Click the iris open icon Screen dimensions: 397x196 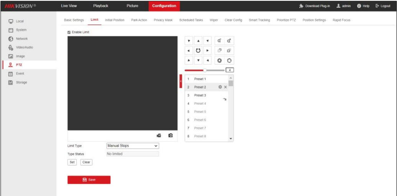(x=229, y=60)
